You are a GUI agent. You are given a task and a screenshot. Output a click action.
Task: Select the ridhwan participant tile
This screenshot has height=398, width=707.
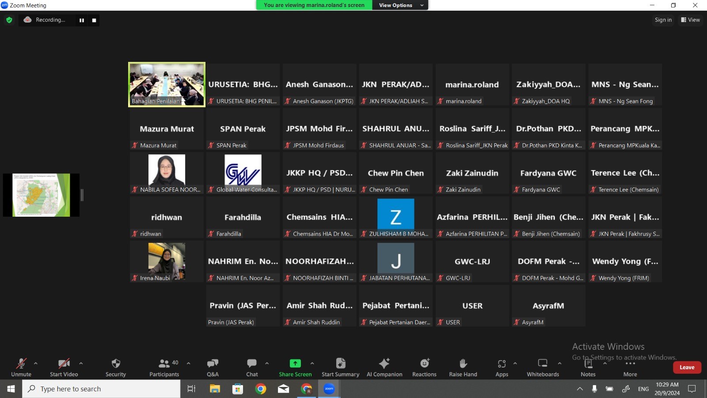coord(167,217)
